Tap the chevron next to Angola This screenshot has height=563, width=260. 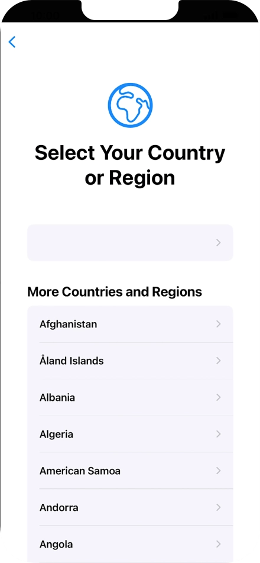(x=219, y=544)
